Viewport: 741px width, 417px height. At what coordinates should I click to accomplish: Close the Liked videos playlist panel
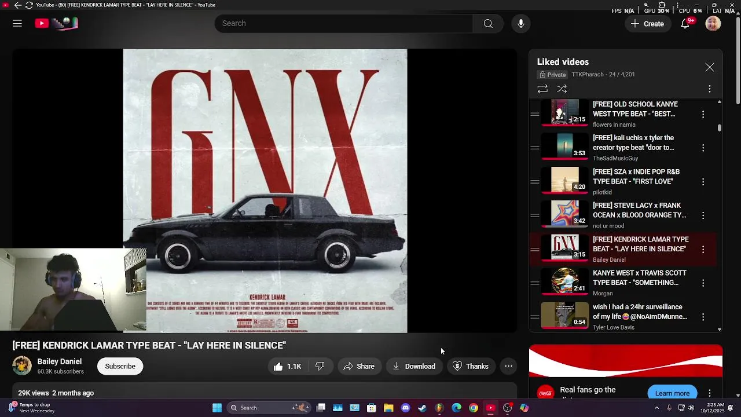[x=710, y=68]
